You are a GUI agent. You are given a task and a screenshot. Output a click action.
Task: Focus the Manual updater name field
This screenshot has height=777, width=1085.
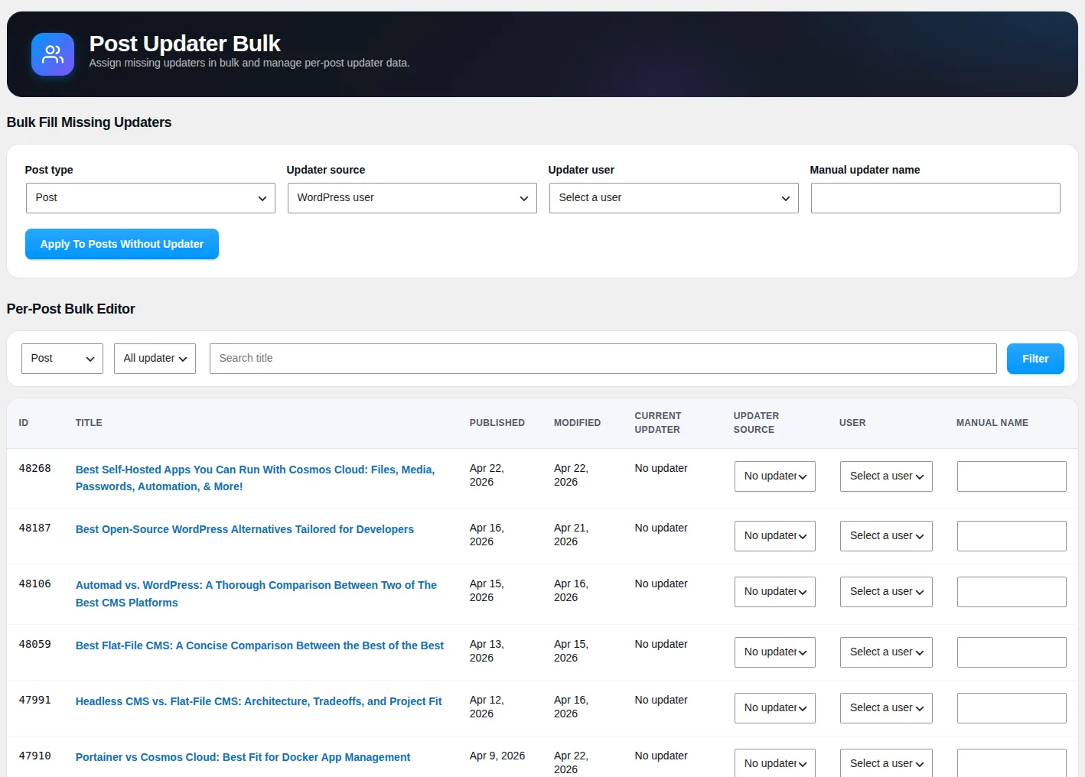[x=936, y=198]
